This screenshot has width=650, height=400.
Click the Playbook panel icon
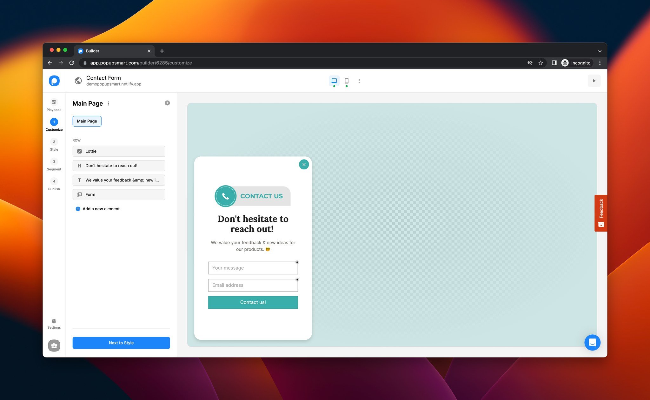click(x=54, y=102)
